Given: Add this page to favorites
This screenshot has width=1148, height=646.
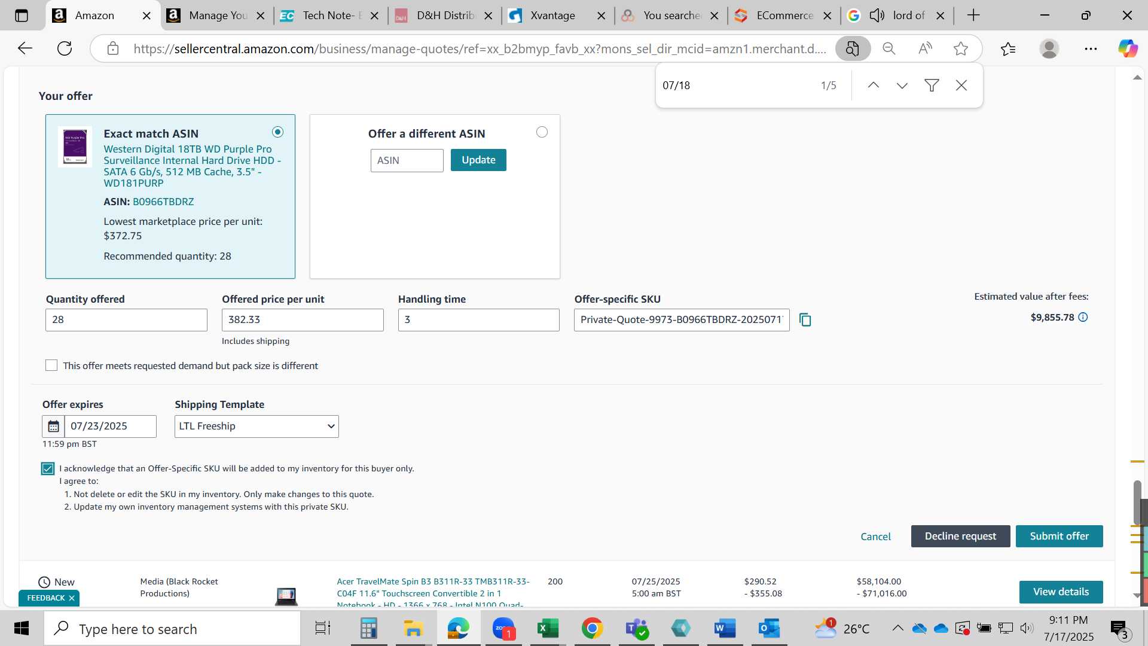Looking at the screenshot, I should 961,48.
